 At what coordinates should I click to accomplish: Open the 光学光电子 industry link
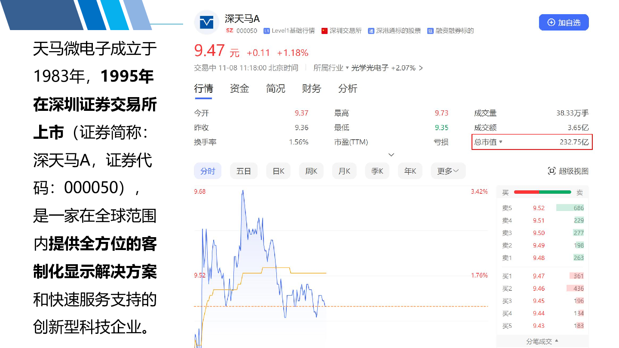click(x=370, y=68)
